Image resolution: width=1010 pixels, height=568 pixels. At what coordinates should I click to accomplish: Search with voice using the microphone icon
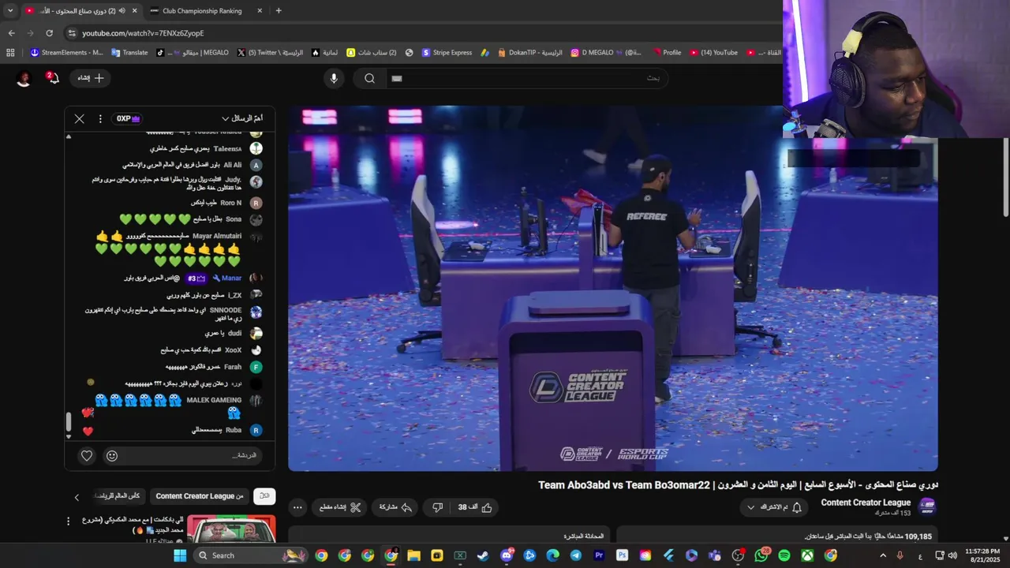[x=334, y=78]
